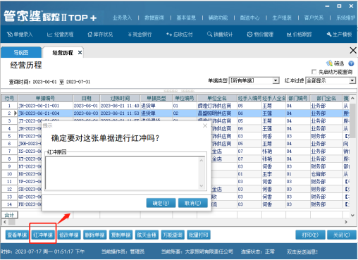Viewport: 358px width, 260px height.
Task: Click the table's vertical scrollbar down arrow
Action: 352,215
